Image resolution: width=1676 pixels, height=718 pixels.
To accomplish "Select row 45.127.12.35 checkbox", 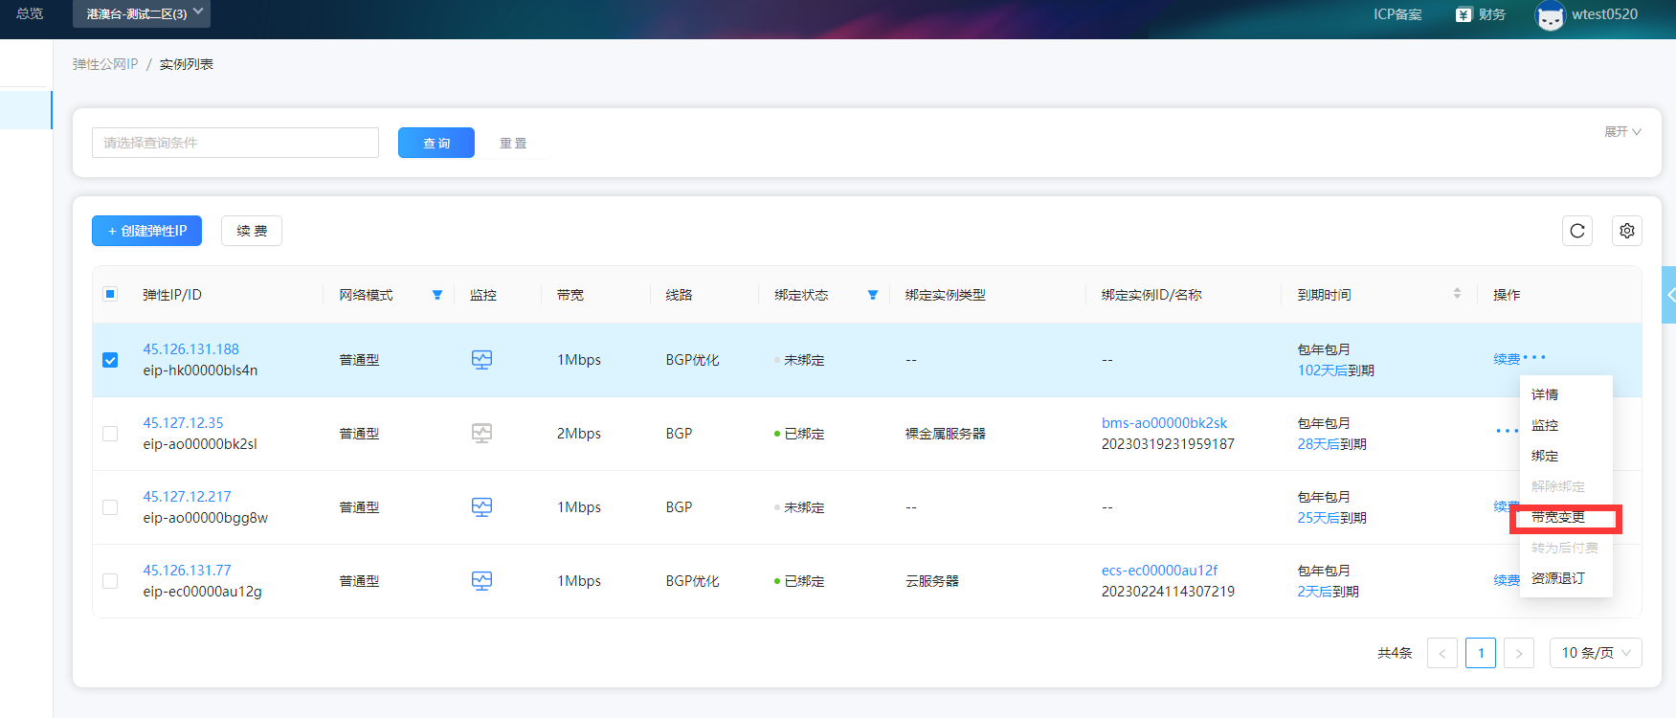I will pyautogui.click(x=110, y=434).
